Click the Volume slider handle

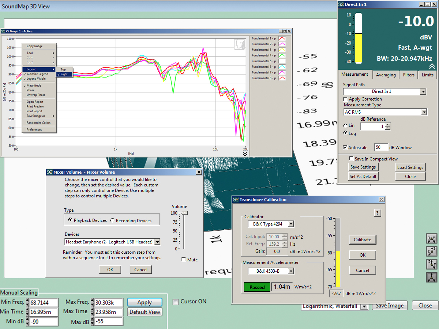point(184,213)
